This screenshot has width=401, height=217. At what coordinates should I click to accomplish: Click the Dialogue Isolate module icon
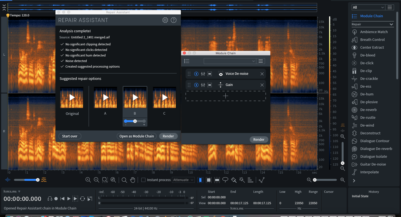coord(354,157)
